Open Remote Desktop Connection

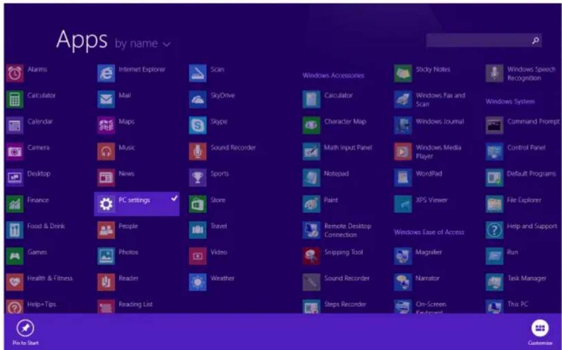pos(337,230)
